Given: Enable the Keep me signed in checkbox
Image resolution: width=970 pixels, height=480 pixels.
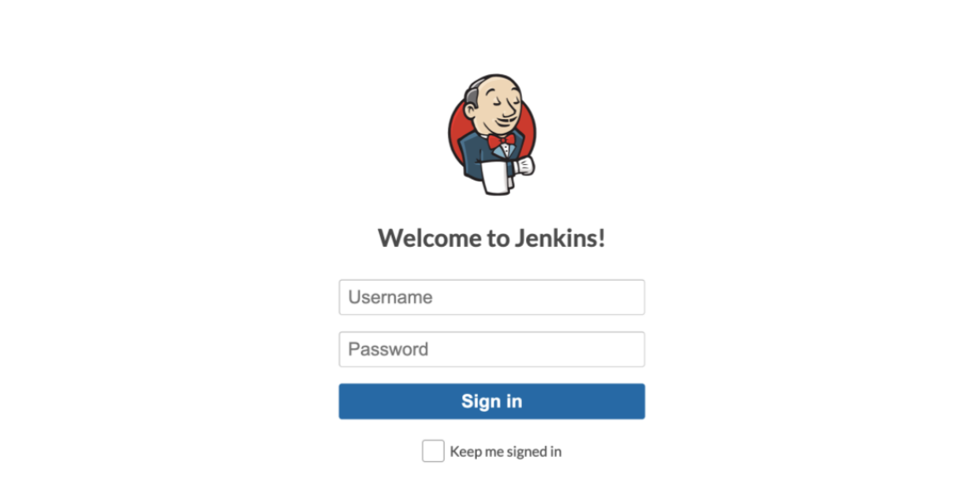Looking at the screenshot, I should pos(433,451).
